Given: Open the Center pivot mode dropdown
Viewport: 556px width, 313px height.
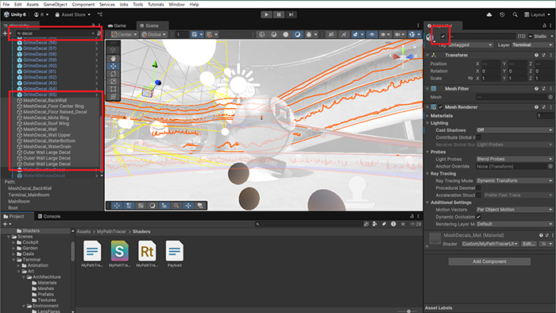Looking at the screenshot, I should pyautogui.click(x=124, y=34).
